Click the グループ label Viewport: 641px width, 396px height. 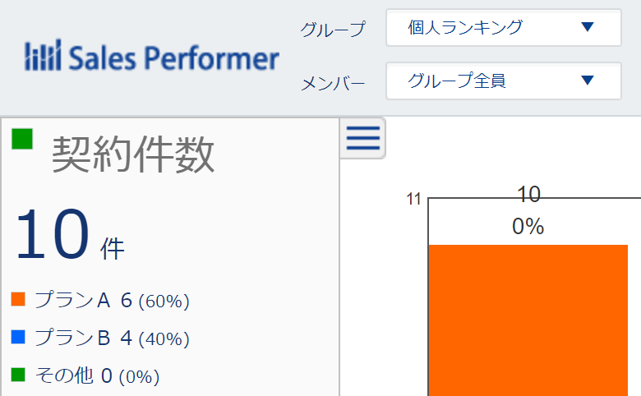point(332,30)
